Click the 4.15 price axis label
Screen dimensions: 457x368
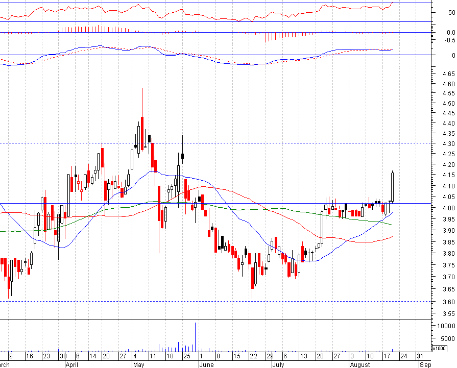coord(448,175)
